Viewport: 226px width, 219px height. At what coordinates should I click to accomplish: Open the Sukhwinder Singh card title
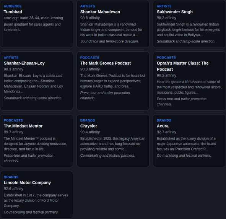point(174,12)
